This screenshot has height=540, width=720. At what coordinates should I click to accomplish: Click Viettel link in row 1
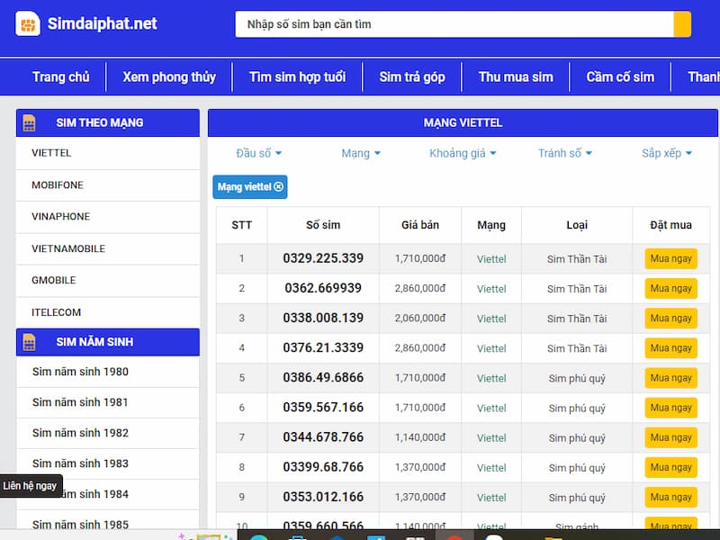491,259
